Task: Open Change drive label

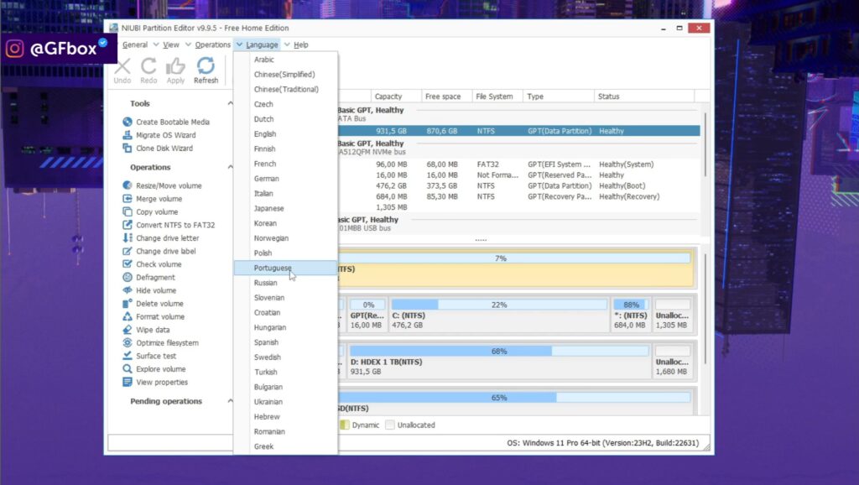Action: 159,252
